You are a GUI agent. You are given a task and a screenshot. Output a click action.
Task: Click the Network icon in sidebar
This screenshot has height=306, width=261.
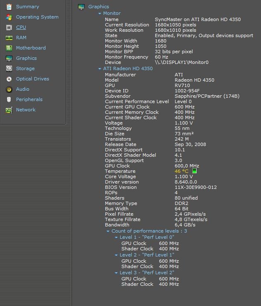pos(9,110)
